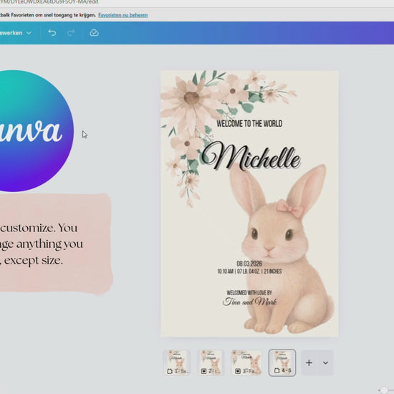Expand the add page options chevron
394x394 pixels.
pos(325,363)
